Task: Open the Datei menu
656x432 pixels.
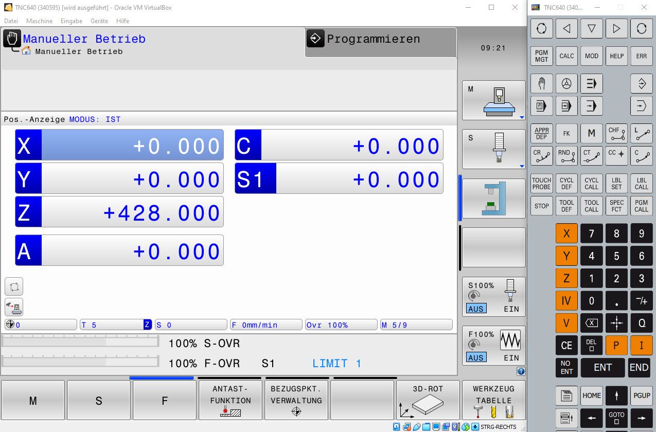Action: 11,21
